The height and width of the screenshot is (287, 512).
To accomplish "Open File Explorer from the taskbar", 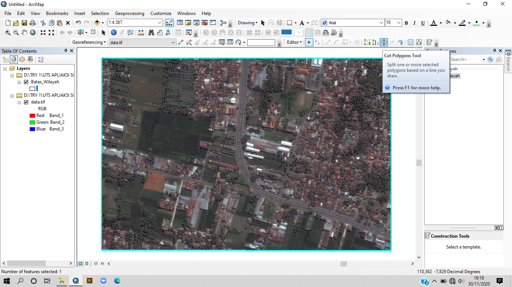I will click(x=61, y=281).
